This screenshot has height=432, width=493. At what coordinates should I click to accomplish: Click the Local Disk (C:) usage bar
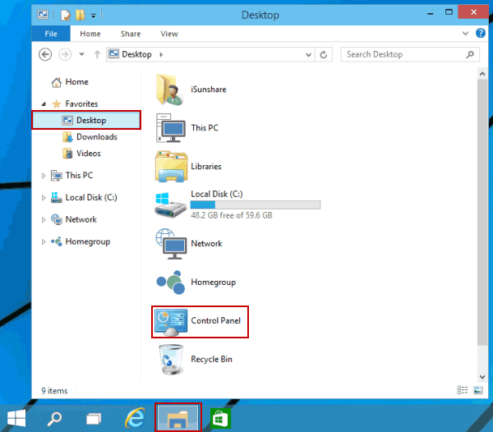256,205
